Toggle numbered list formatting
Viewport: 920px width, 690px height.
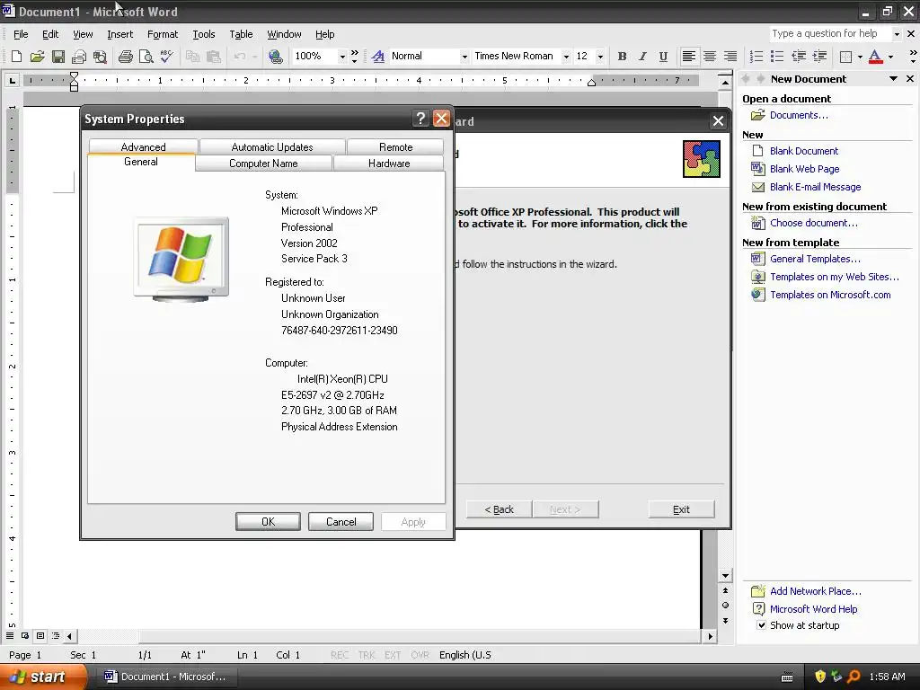pyautogui.click(x=756, y=57)
